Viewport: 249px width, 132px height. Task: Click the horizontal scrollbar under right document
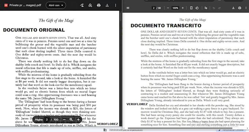pos(180,128)
